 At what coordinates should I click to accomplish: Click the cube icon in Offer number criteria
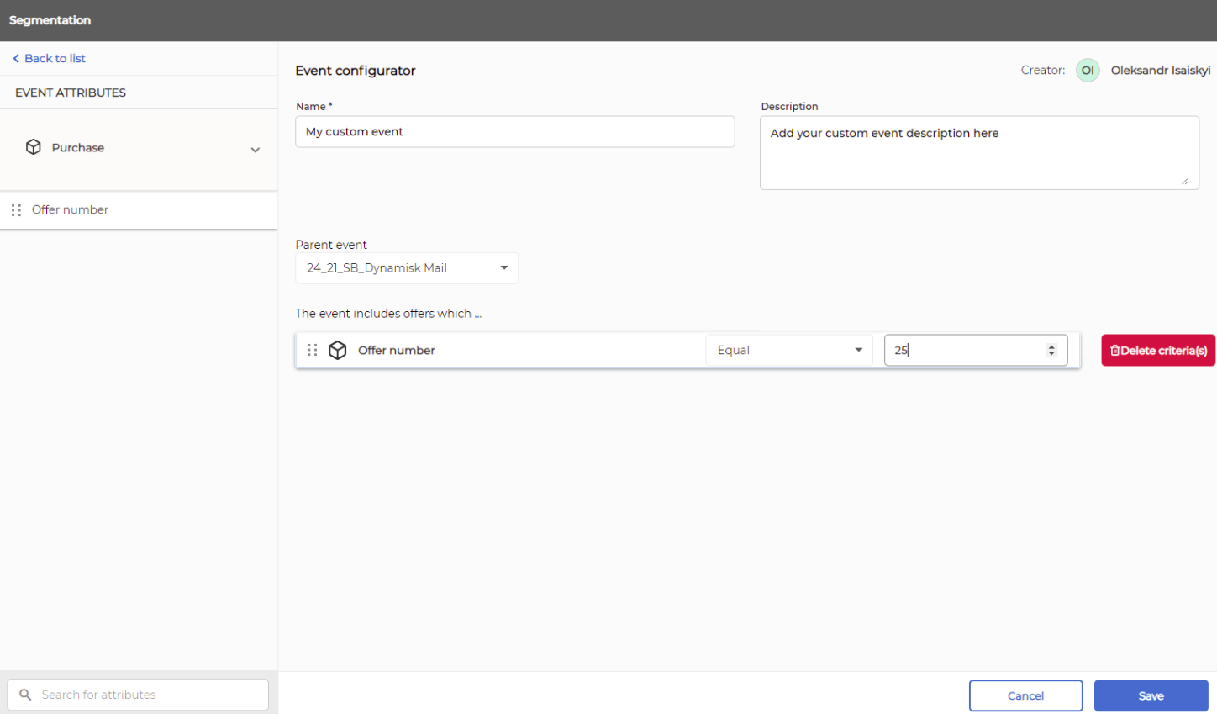[x=338, y=350]
